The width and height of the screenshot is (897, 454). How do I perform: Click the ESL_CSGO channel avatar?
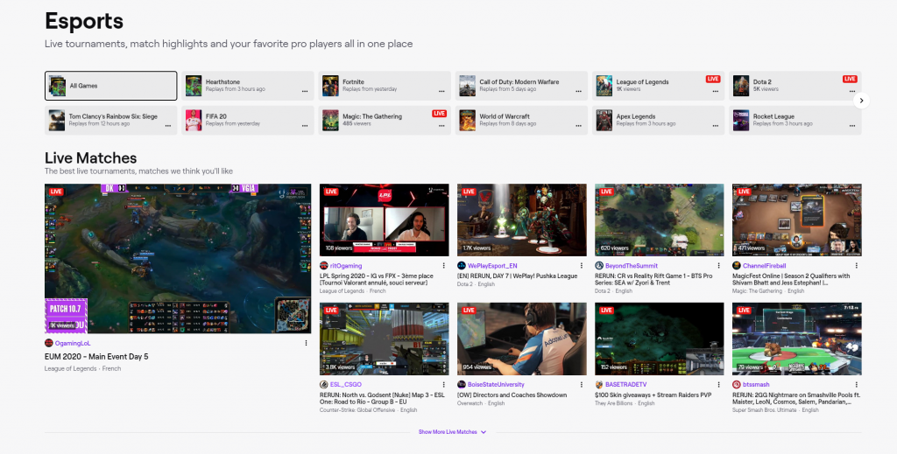324,384
